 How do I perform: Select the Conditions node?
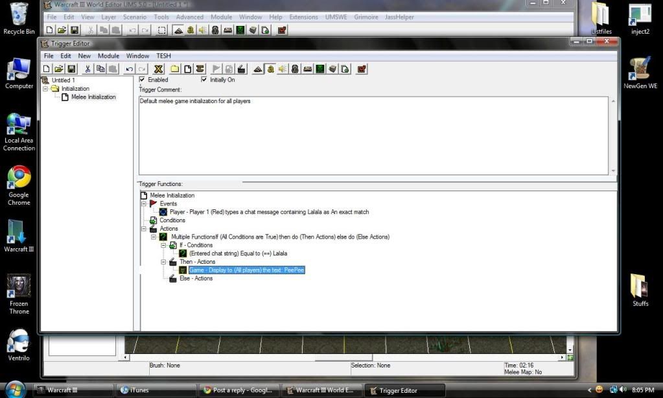click(172, 220)
